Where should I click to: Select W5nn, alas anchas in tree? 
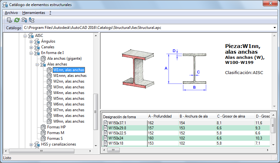coord(69,98)
